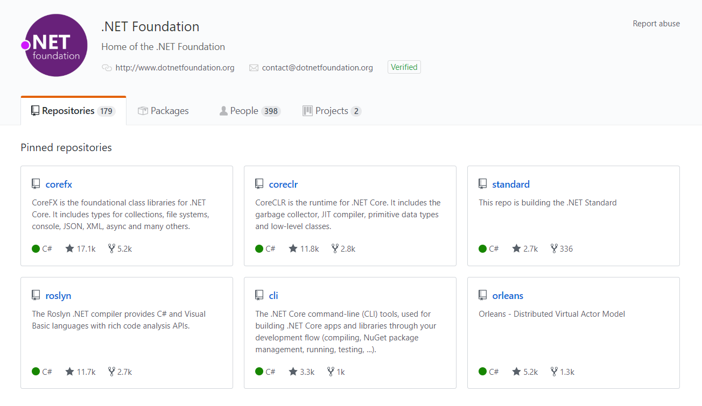The height and width of the screenshot is (406, 702).
Task: Click the star icon on orleans card
Action: pyautogui.click(x=516, y=372)
